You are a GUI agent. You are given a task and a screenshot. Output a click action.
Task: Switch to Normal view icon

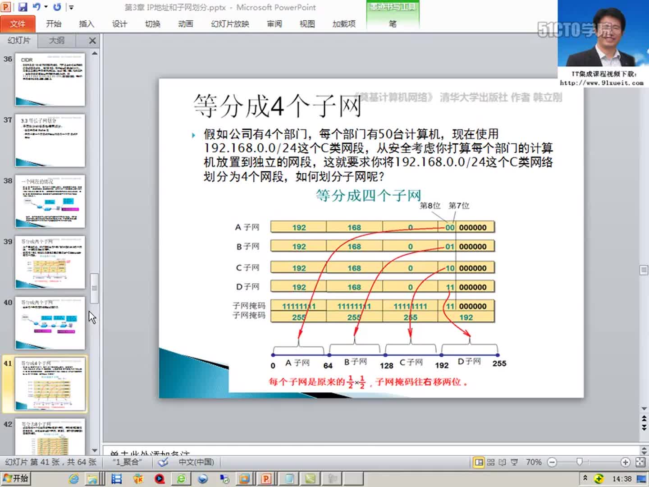click(x=479, y=462)
